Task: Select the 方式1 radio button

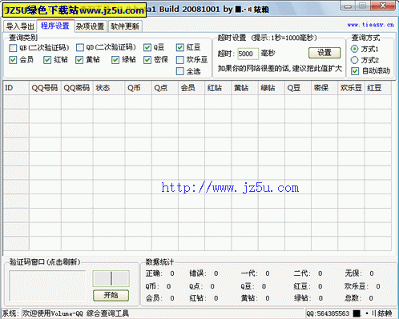Action: pyautogui.click(x=354, y=49)
